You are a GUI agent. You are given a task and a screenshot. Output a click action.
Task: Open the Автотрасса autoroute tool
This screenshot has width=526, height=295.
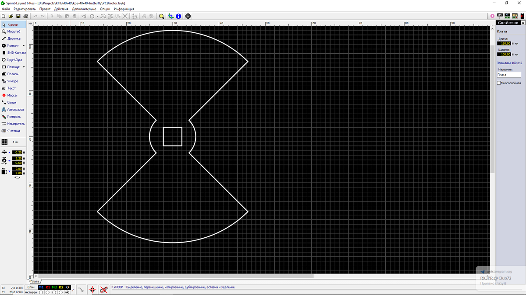pos(13,109)
